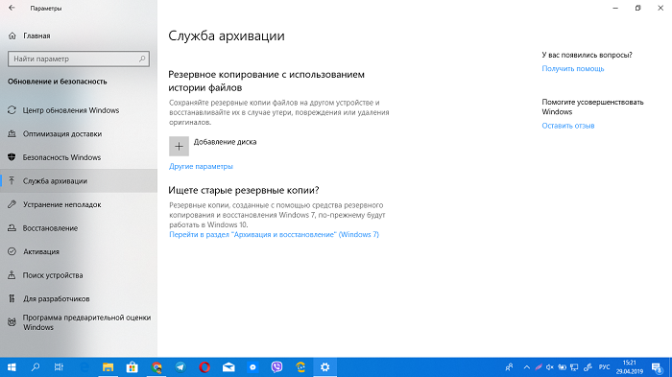672x377 pixels.
Task: Launch Opera browser from taskbar
Action: coord(204,367)
